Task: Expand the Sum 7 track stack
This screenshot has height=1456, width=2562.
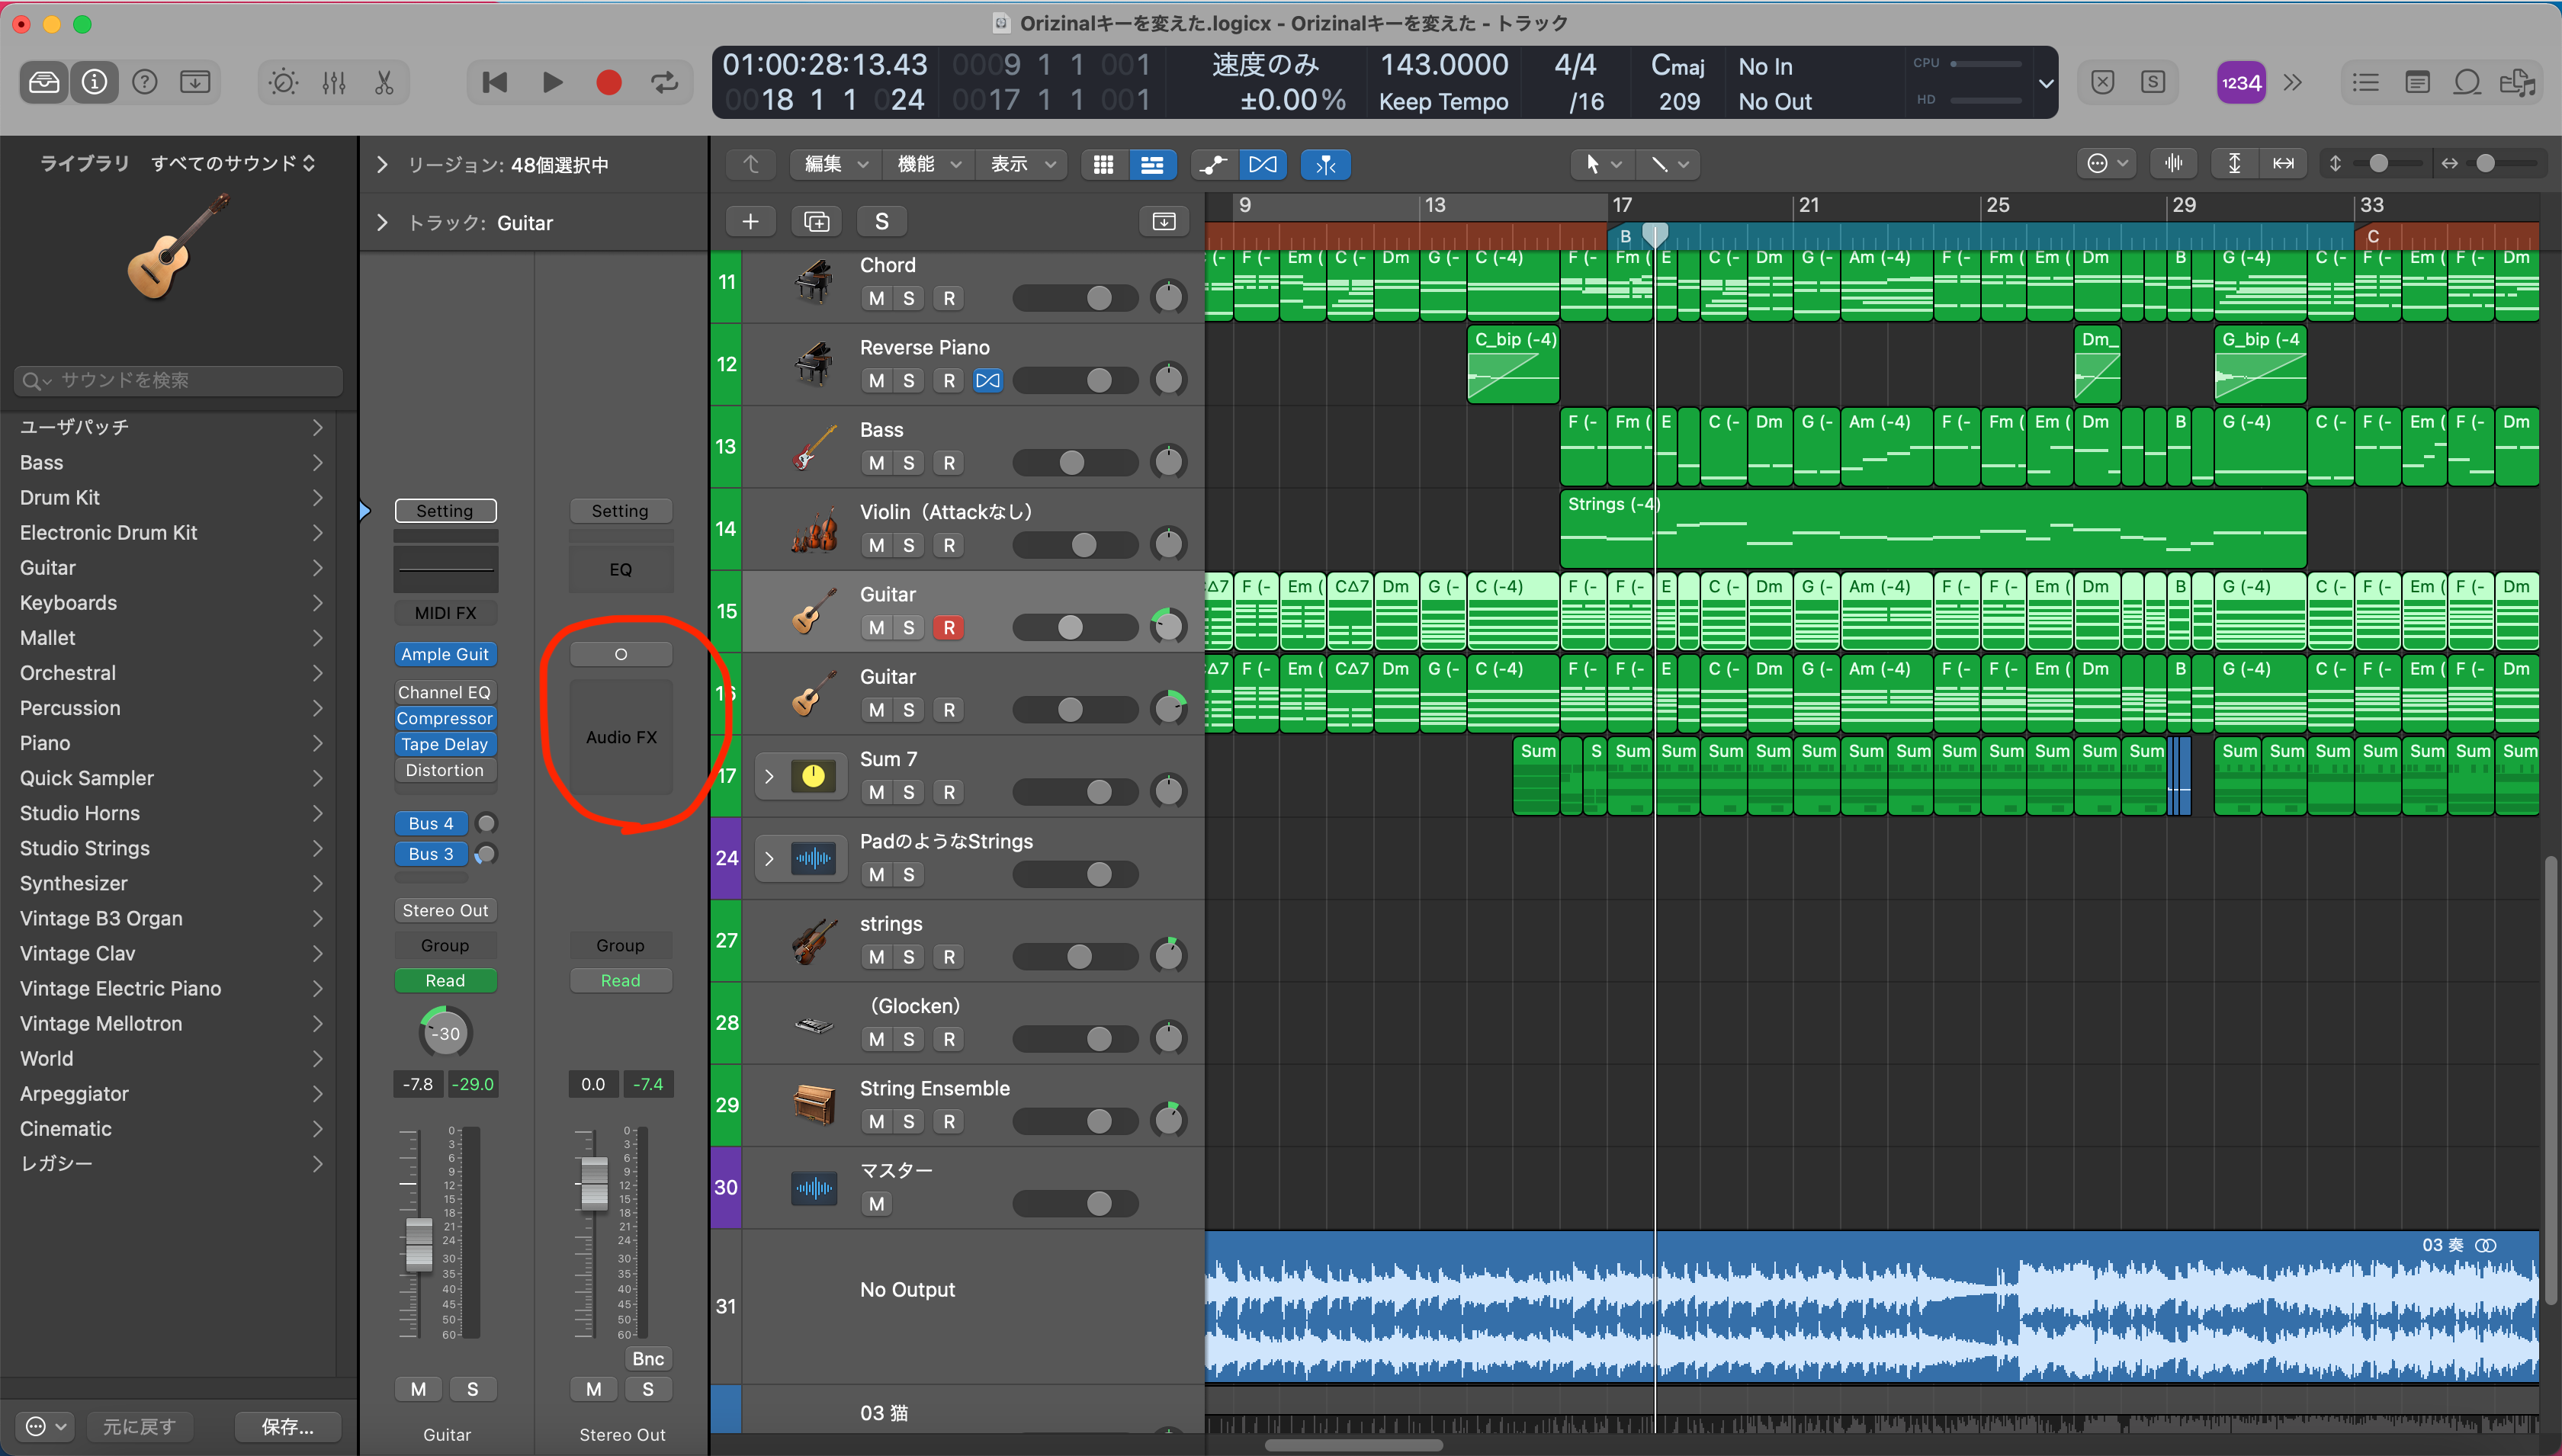Action: click(x=769, y=776)
